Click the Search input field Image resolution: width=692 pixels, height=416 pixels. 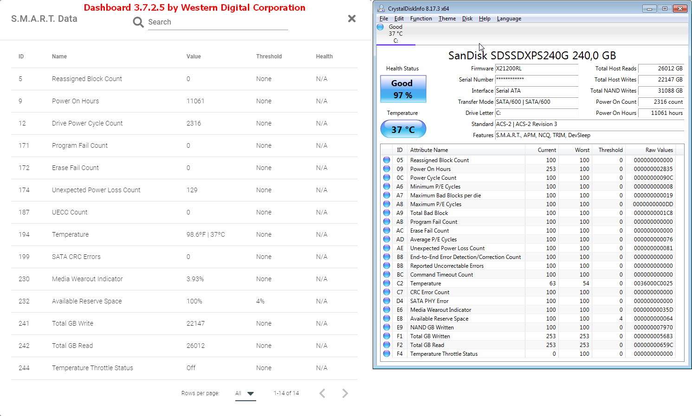pos(218,22)
